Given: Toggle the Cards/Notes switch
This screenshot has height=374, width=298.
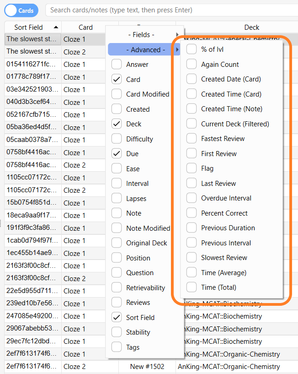Looking at the screenshot, I should click(x=20, y=10).
